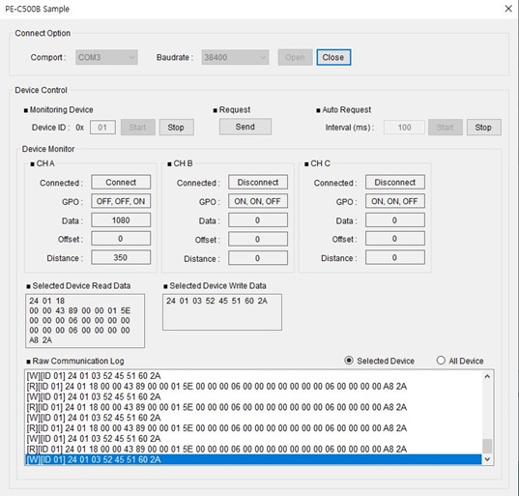
Task: Click the Send request button
Action: (245, 127)
